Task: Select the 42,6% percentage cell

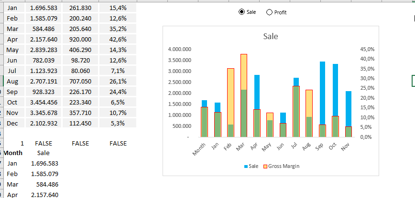Action: 118,39
